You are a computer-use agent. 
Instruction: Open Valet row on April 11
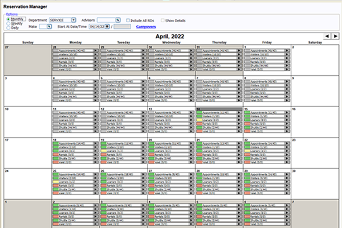[x=75, y=131]
